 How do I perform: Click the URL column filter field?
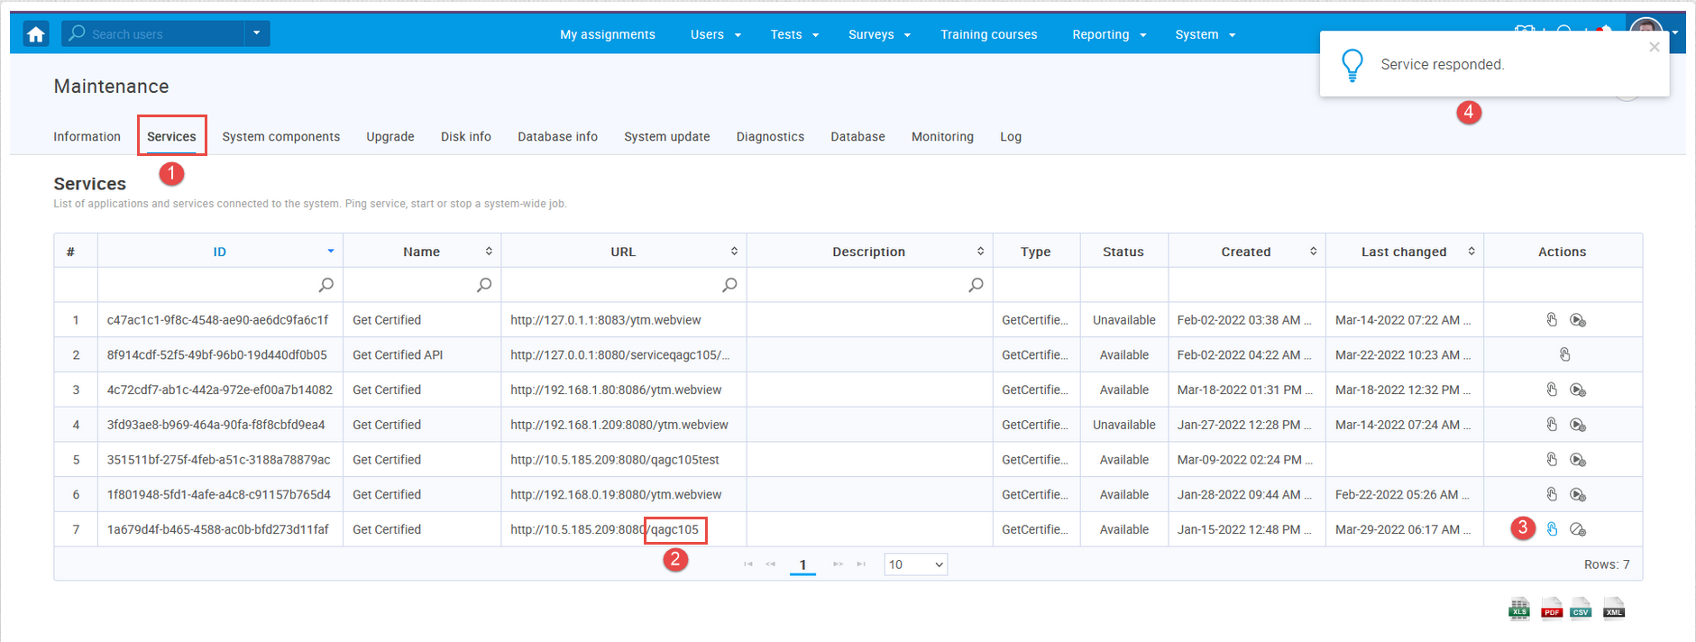[613, 285]
